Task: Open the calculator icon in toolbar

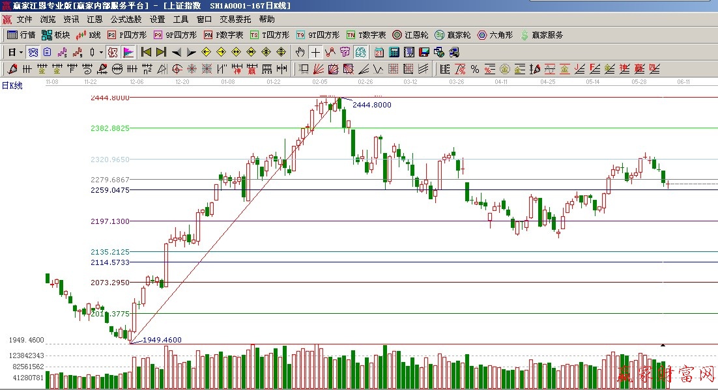Action: pyautogui.click(x=395, y=52)
